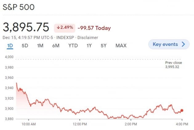The image size is (194, 130).
Task: Click the -99.57 Today change text
Action: (94, 28)
